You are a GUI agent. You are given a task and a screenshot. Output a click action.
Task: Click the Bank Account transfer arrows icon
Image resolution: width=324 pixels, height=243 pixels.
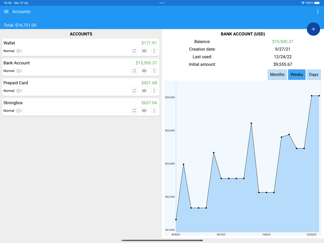(134, 71)
